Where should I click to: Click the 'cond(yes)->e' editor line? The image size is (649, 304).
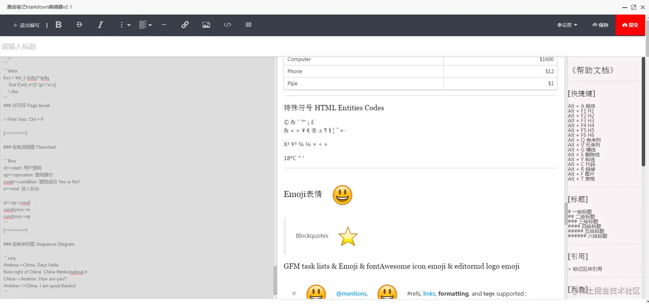pyautogui.click(x=17, y=210)
